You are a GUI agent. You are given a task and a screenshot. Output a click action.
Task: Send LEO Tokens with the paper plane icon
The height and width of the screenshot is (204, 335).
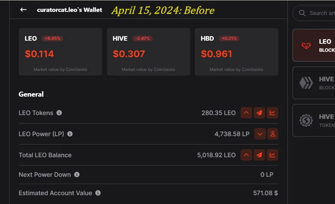pyautogui.click(x=259, y=113)
